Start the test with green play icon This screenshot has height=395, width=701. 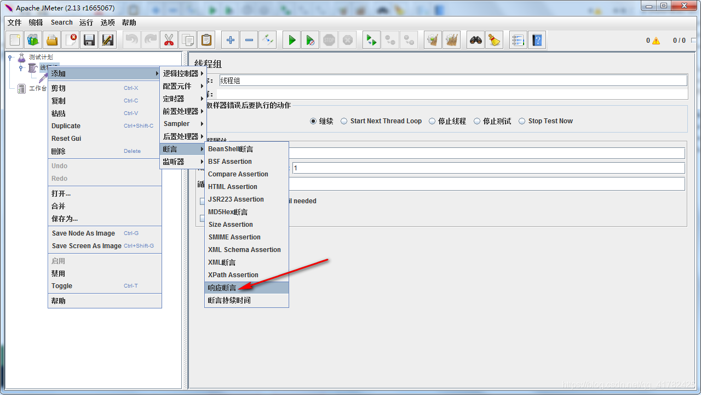(x=292, y=40)
